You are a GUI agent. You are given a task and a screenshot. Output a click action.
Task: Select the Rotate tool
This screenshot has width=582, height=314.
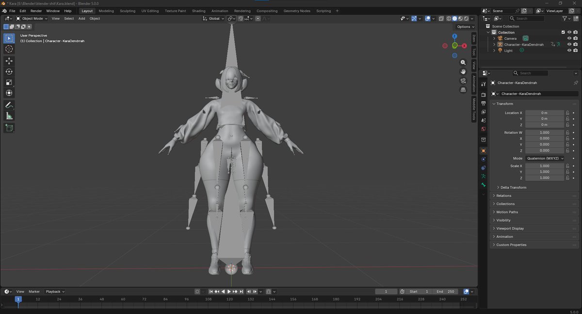point(9,72)
